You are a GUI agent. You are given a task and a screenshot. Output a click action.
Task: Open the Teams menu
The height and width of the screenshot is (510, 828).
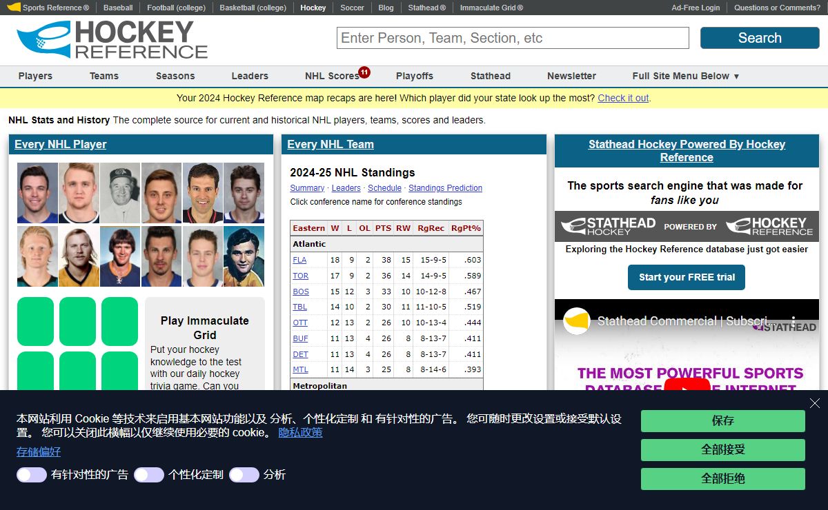(104, 76)
